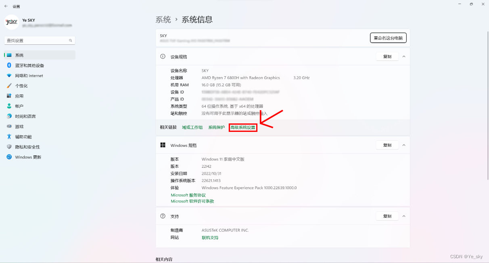
Task: Open 网络和 Internet settings page
Action: (x=40, y=76)
